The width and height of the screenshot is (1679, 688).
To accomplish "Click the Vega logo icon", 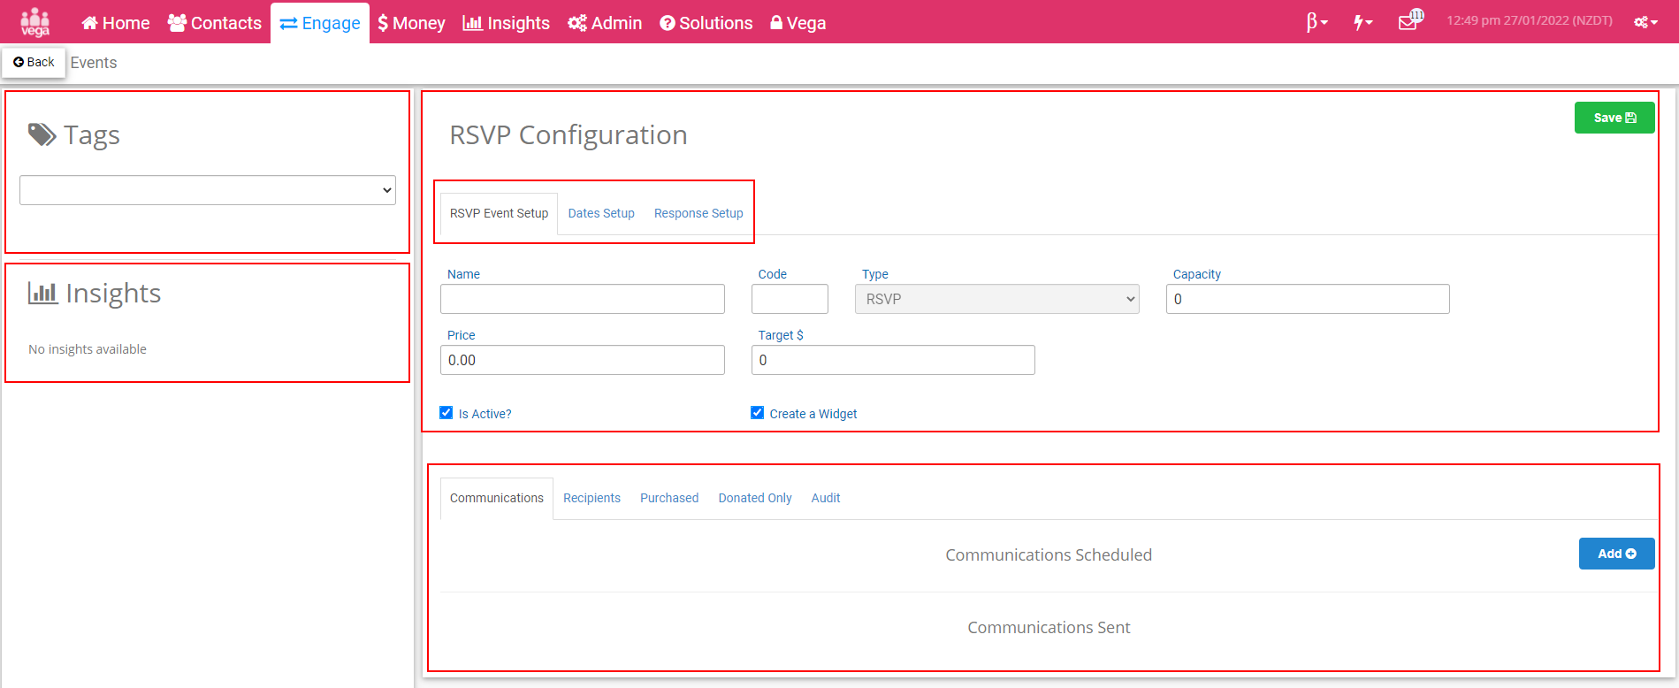I will (35, 22).
